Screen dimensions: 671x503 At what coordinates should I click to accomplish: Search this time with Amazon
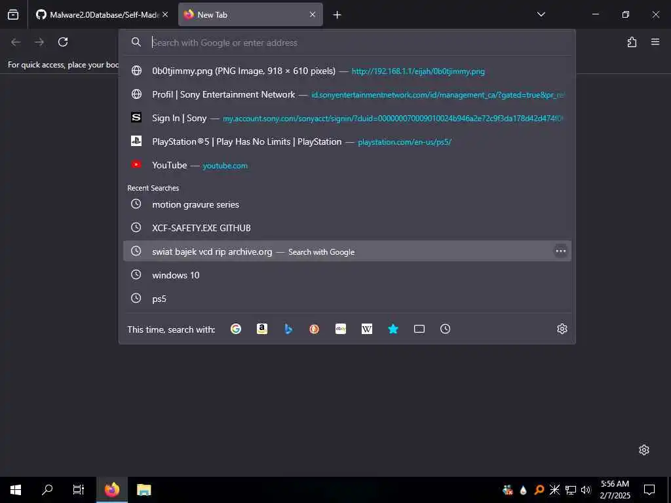[262, 329]
